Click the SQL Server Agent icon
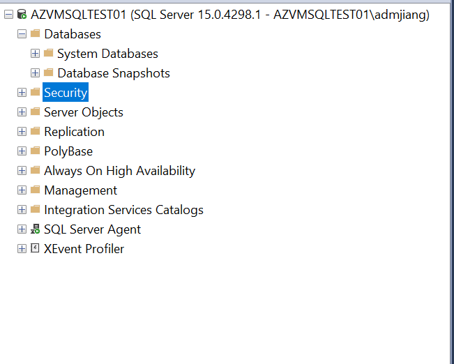The width and height of the screenshot is (454, 364). pyautogui.click(x=35, y=229)
